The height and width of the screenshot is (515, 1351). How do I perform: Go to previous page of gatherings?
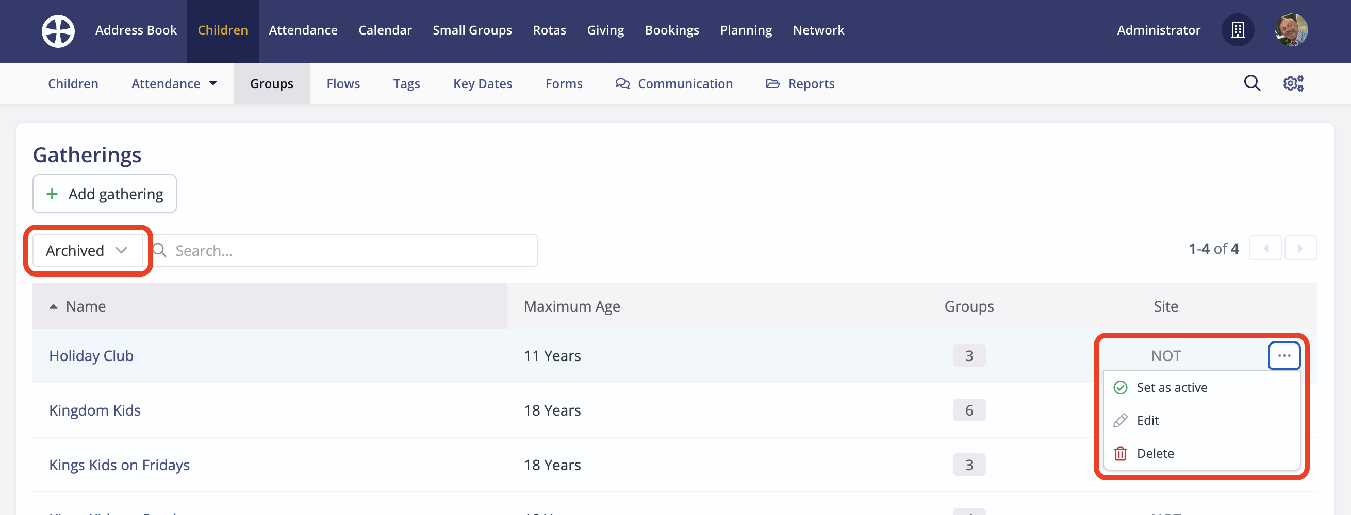click(x=1265, y=248)
